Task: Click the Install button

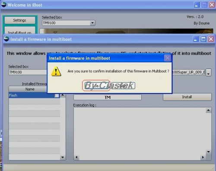Action: tap(187, 97)
